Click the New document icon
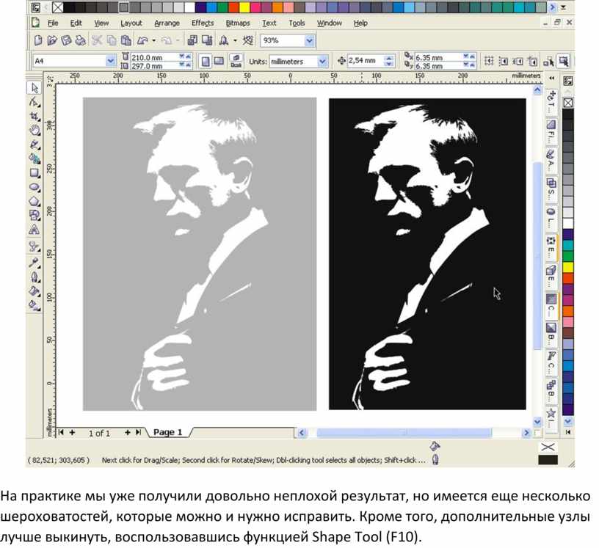The image size is (599, 548). click(x=38, y=40)
